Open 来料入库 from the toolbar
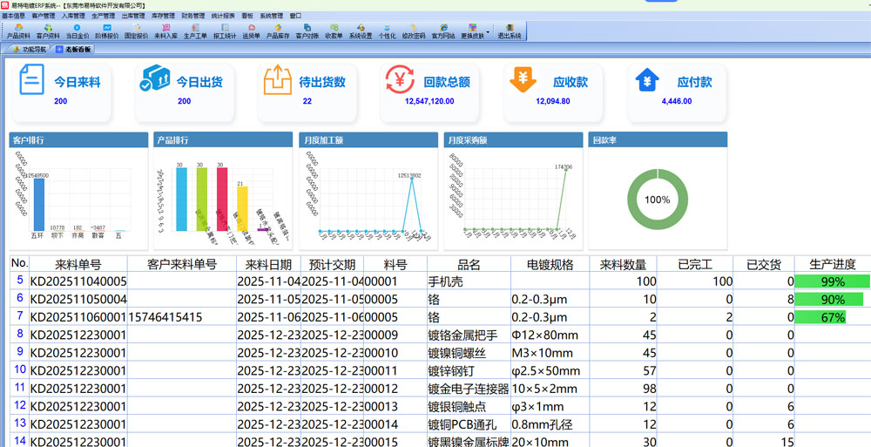This screenshot has height=447, width=871. pyautogui.click(x=165, y=31)
